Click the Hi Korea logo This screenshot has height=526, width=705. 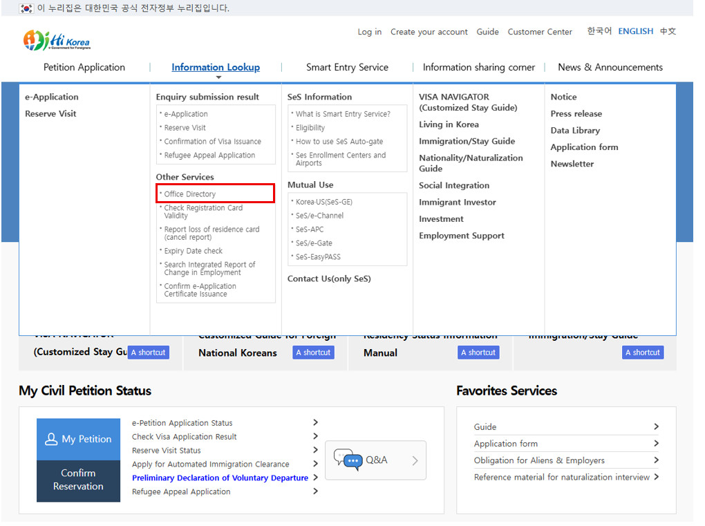pyautogui.click(x=57, y=40)
